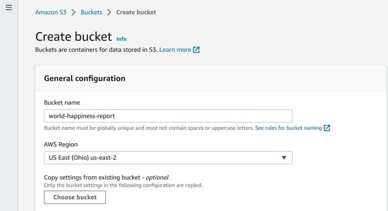Select the Create bucket breadcrumb item

pos(136,12)
